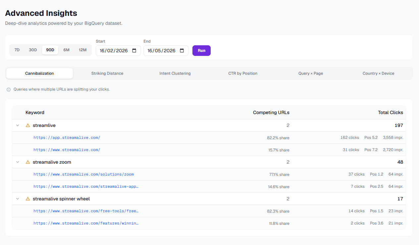This screenshot has height=245, width=419.
Task: Click the 14.6% share value
Action: tap(279, 187)
